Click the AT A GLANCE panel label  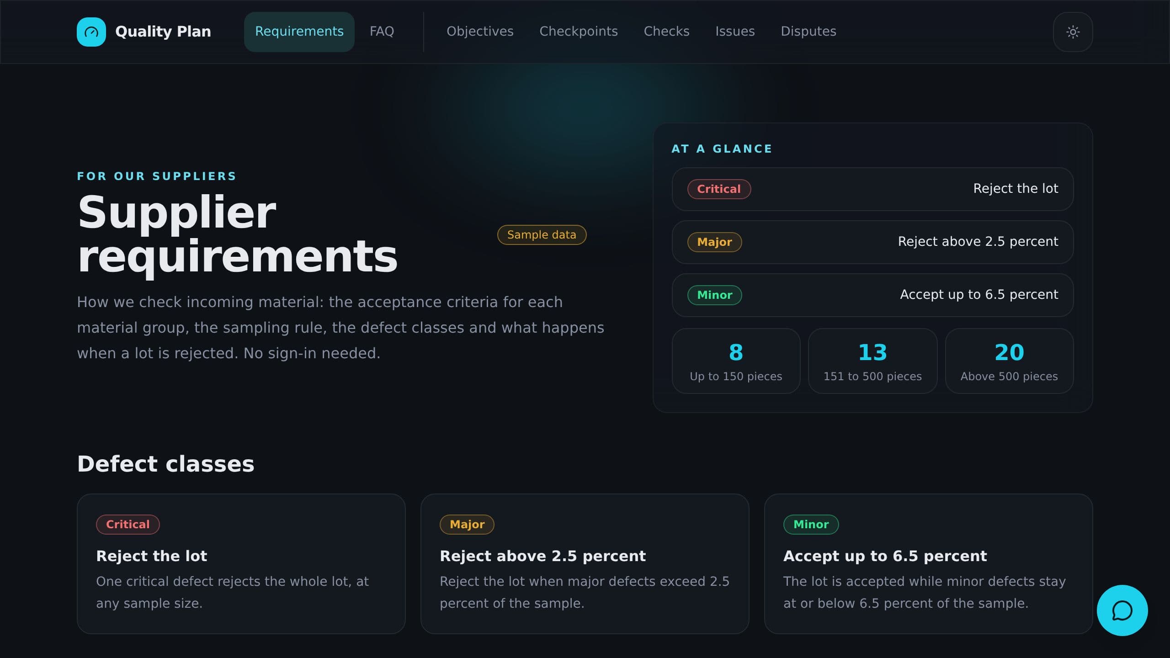click(x=722, y=149)
